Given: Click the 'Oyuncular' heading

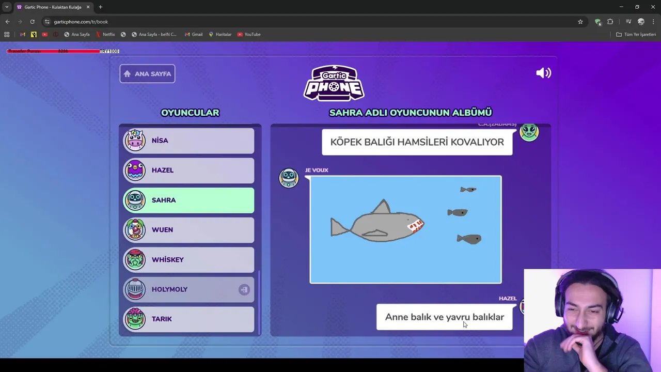Looking at the screenshot, I should (190, 113).
